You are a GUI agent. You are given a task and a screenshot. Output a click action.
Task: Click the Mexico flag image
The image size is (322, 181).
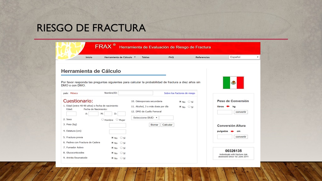[233, 83]
